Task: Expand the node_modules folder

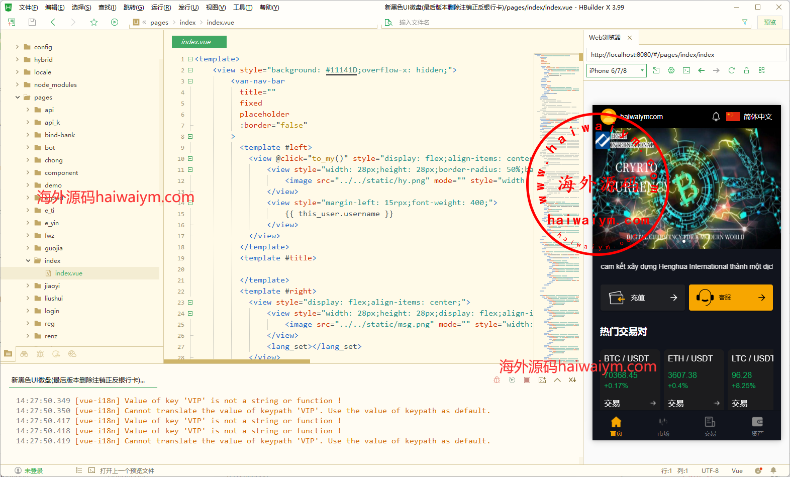Action: [x=18, y=84]
